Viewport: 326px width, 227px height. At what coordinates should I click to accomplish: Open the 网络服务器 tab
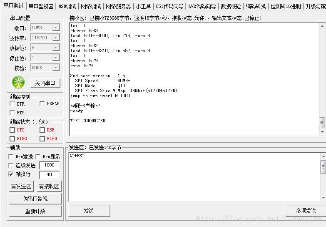point(118,6)
